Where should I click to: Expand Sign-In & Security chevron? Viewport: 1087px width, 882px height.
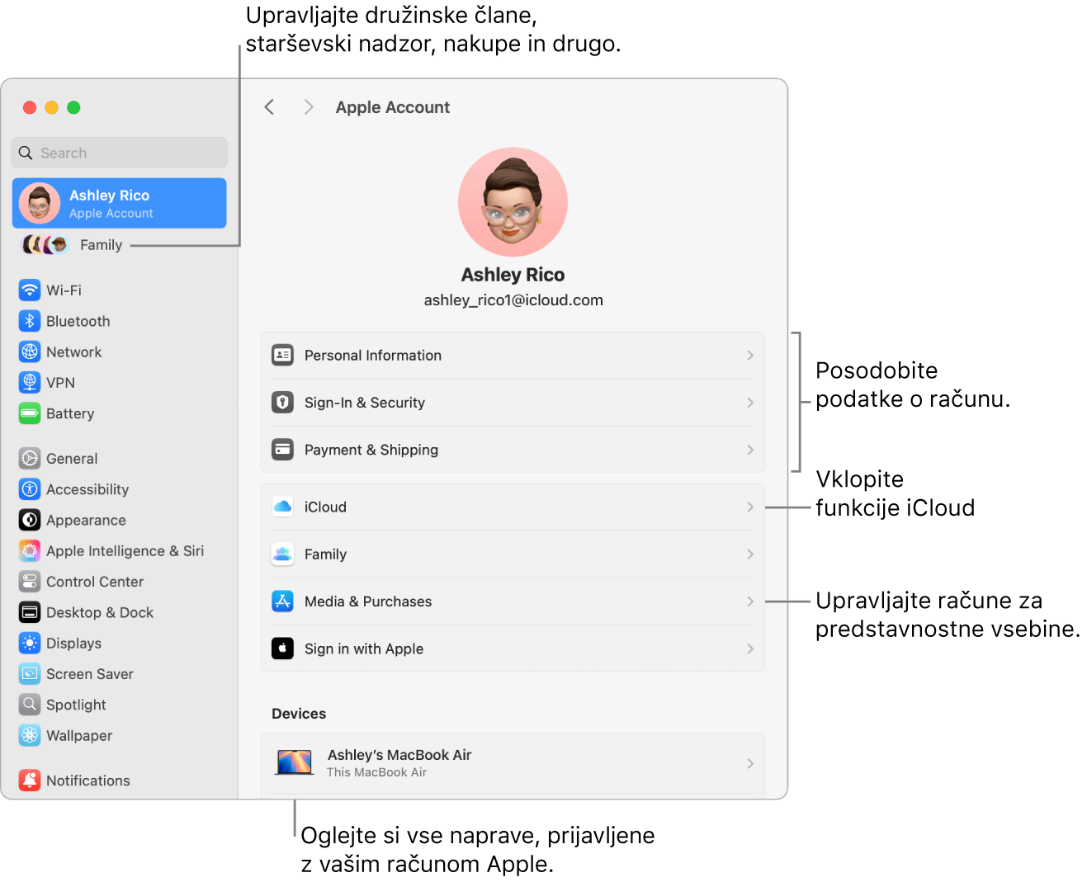tap(750, 403)
